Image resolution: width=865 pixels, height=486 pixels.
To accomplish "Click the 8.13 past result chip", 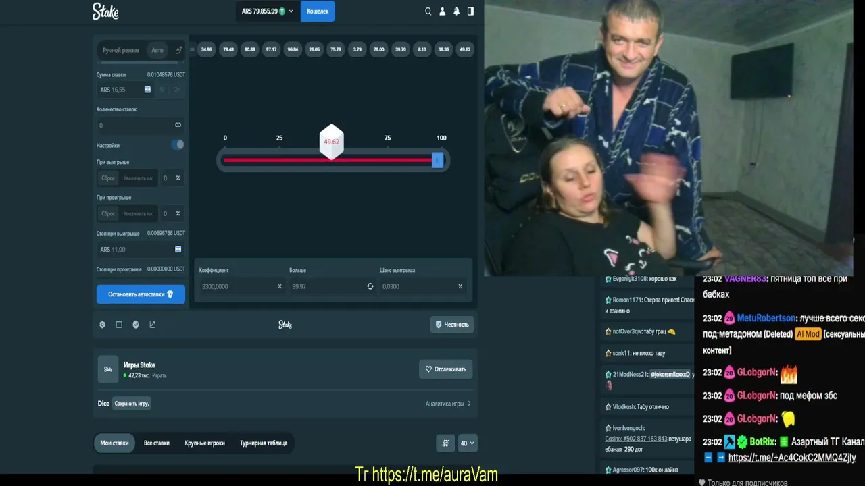I will click(422, 49).
